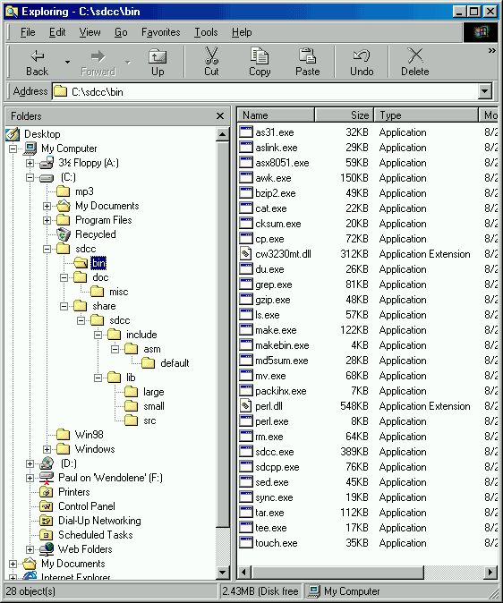The height and width of the screenshot is (603, 503).
Task: Open the Help menu
Action: tap(242, 32)
